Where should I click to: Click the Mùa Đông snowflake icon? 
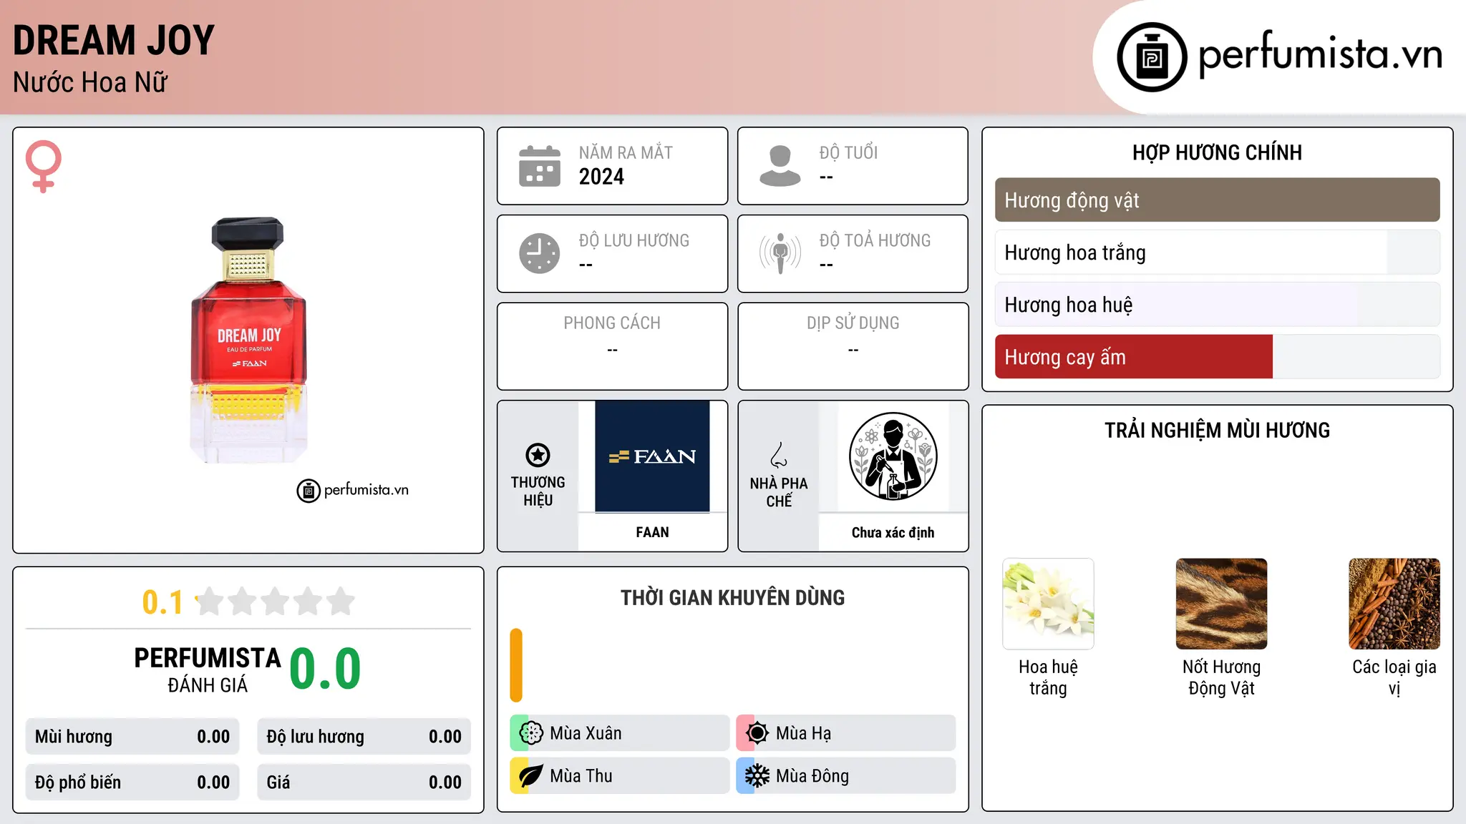(x=757, y=776)
